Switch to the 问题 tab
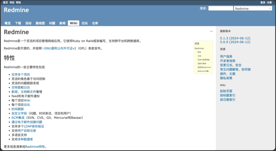The image size is (276, 151). pyautogui.click(x=52, y=23)
